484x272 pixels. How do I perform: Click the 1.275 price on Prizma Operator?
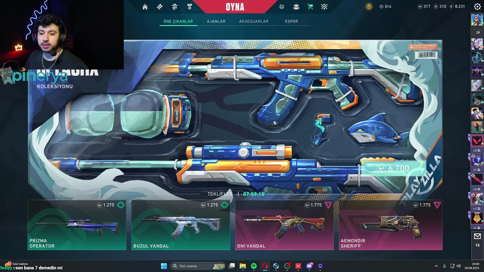(106, 205)
